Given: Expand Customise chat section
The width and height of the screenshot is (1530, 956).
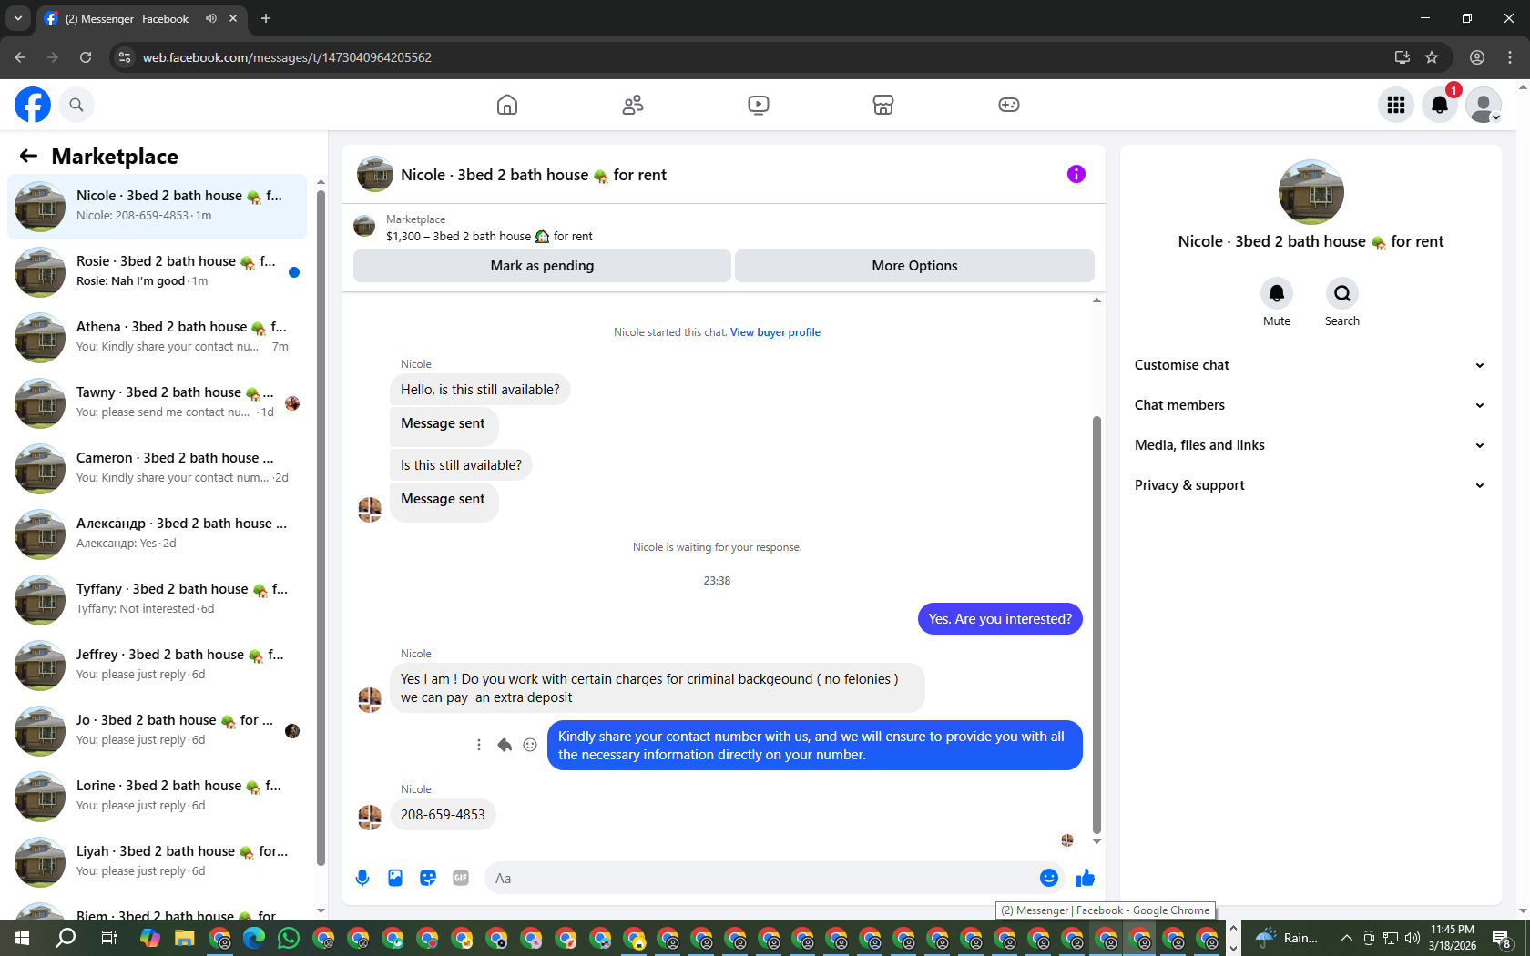Looking at the screenshot, I should click(1310, 365).
